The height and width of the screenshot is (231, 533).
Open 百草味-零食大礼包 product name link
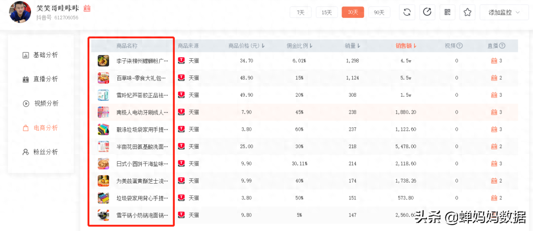point(142,78)
